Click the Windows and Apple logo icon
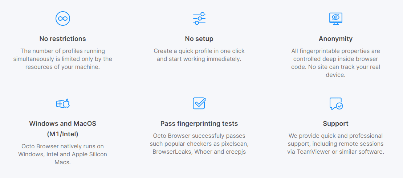 (63, 104)
